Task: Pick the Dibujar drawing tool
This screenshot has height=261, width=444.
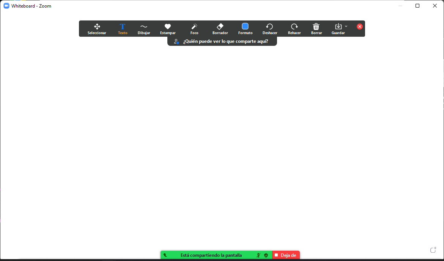Action: click(x=144, y=29)
